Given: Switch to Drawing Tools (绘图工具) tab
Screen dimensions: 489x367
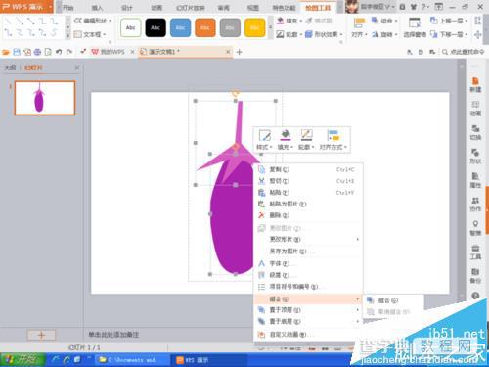Looking at the screenshot, I should coord(318,8).
